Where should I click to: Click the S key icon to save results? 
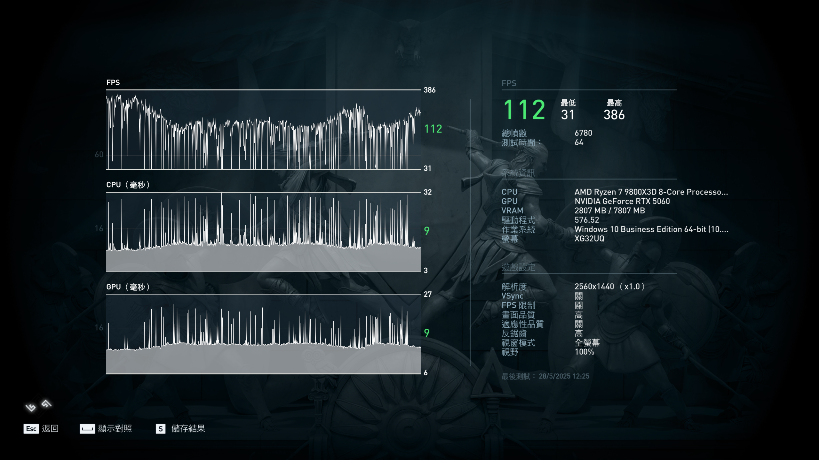(161, 429)
